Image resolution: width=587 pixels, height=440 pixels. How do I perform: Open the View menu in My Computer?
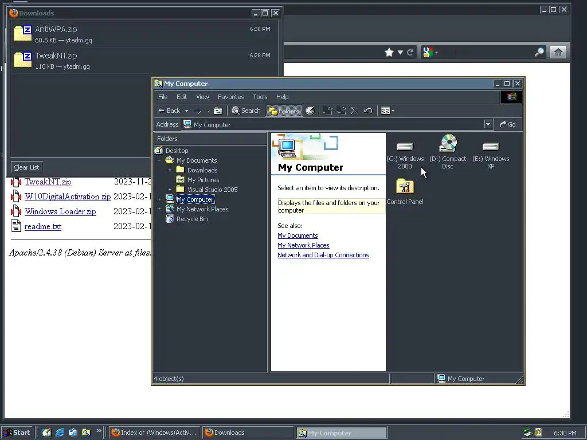(202, 97)
